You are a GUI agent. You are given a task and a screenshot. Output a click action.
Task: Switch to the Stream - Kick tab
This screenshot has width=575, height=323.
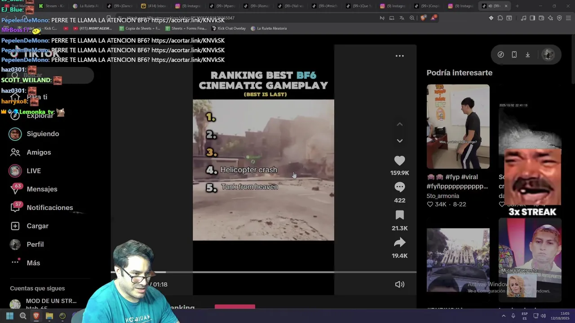[x=52, y=6]
